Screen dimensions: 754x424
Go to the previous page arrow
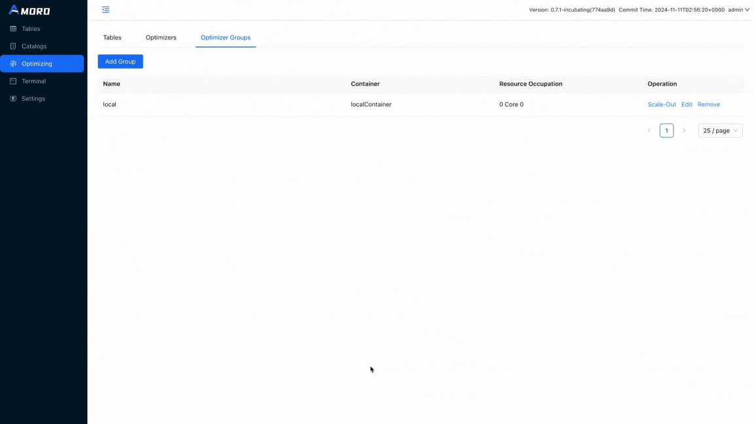(649, 130)
